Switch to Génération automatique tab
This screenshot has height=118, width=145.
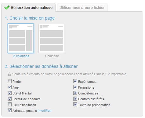pyautogui.click(x=28, y=7)
